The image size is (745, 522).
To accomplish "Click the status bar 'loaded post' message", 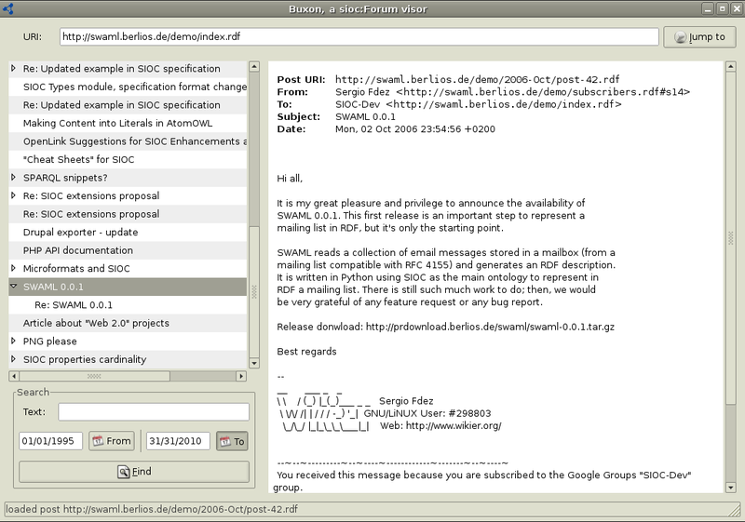I will [x=152, y=509].
